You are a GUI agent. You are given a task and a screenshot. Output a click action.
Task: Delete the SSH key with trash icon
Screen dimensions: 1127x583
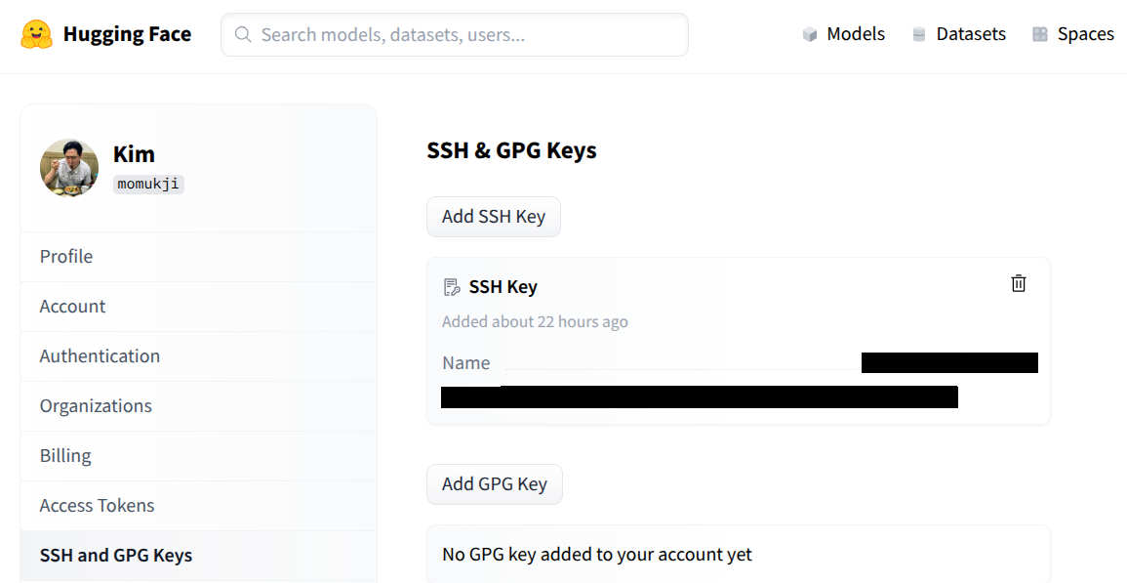tap(1019, 283)
